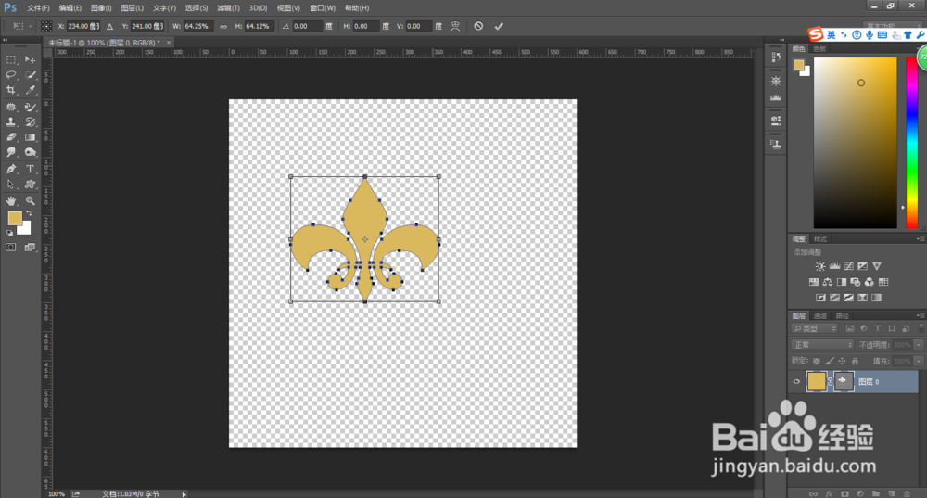This screenshot has height=498, width=927.
Task: Select the Quick Selection tool
Action: coord(31,75)
